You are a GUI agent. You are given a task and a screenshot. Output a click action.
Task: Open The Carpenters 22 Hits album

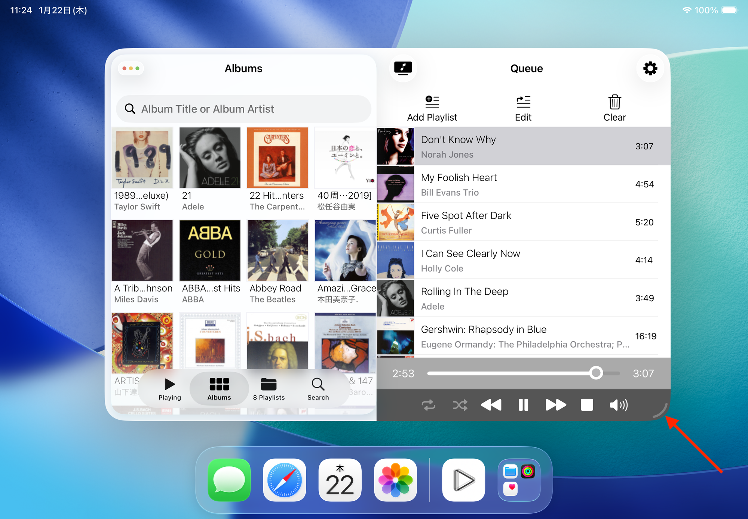pos(278,158)
